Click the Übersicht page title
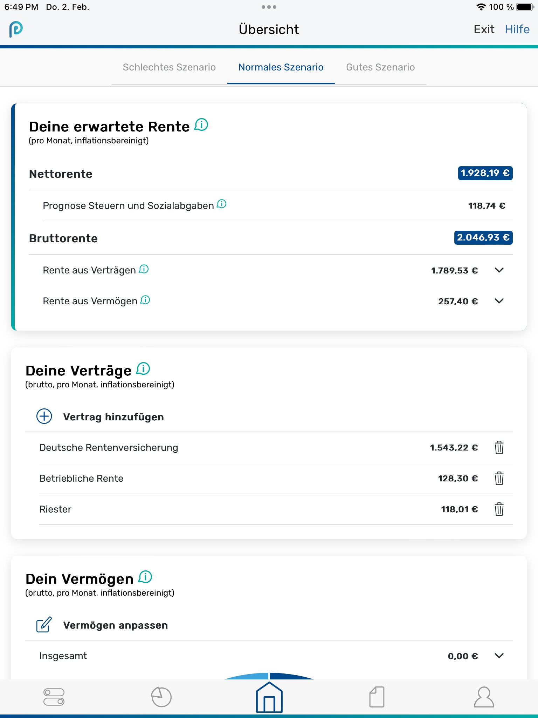Viewport: 538px width, 718px height. [269, 29]
